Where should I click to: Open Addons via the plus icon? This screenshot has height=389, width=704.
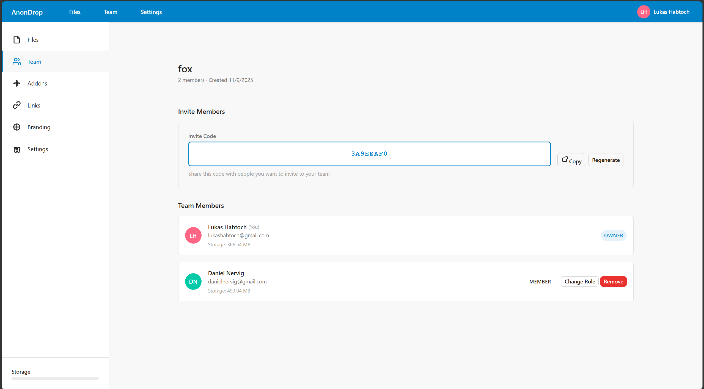17,83
